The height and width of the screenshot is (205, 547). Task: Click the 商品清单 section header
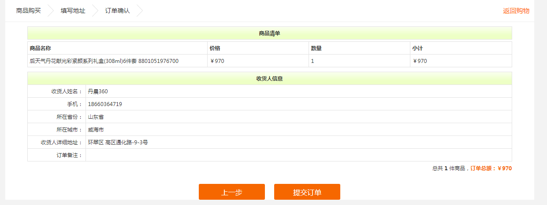(270, 33)
